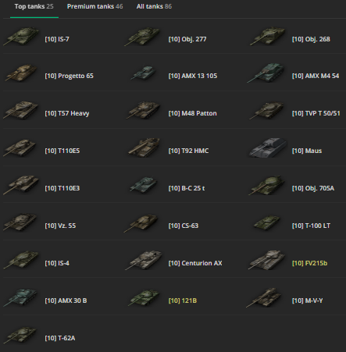Open the T92 HMC tank thumbnail

(x=144, y=148)
